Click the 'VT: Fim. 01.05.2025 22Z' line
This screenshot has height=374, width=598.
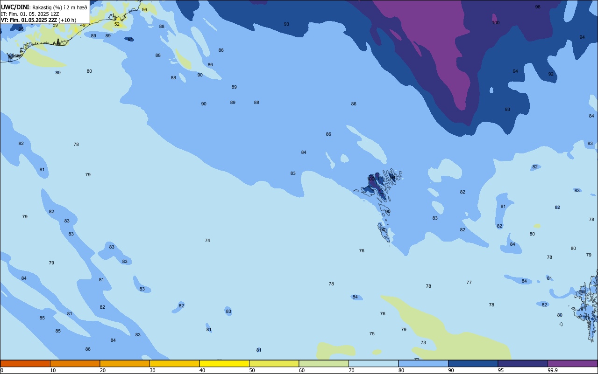pos(29,20)
